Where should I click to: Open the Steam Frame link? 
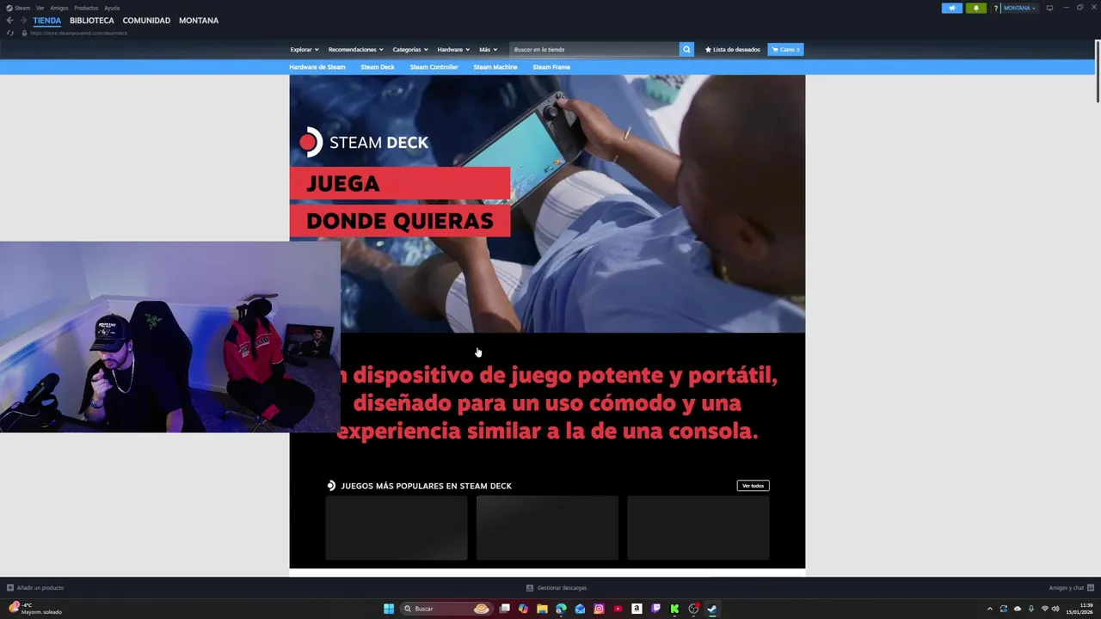coord(551,67)
